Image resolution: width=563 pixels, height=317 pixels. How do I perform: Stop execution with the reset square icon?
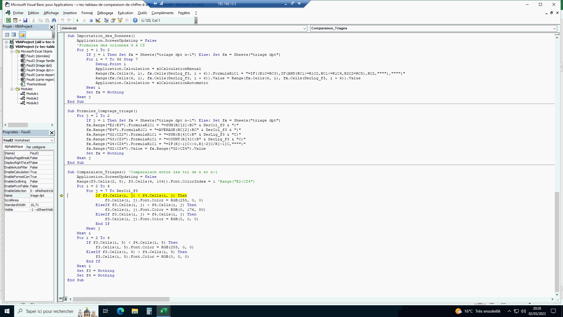click(x=91, y=20)
